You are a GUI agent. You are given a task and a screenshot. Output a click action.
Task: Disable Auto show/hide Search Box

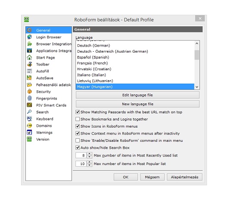[78, 147]
